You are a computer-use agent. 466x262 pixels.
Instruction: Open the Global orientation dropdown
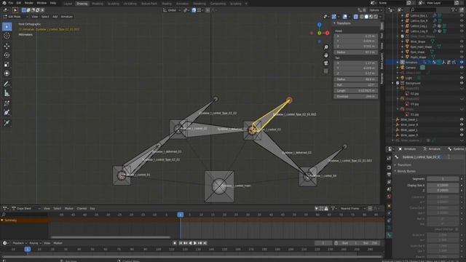(172, 10)
